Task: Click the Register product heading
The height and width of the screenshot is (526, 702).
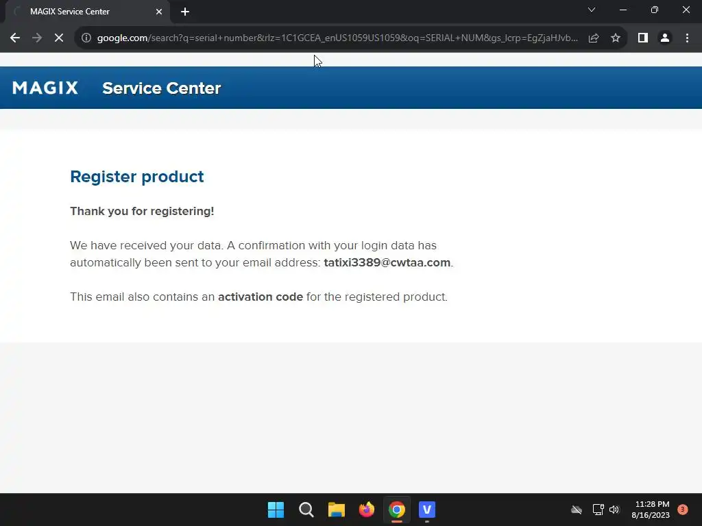Action: [x=137, y=177]
